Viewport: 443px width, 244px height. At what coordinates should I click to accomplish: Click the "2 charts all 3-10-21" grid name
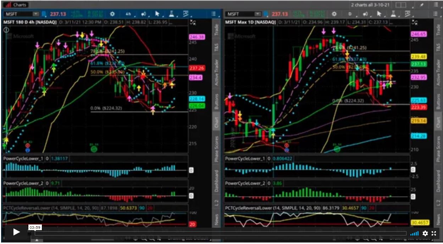pyautogui.click(x=371, y=5)
